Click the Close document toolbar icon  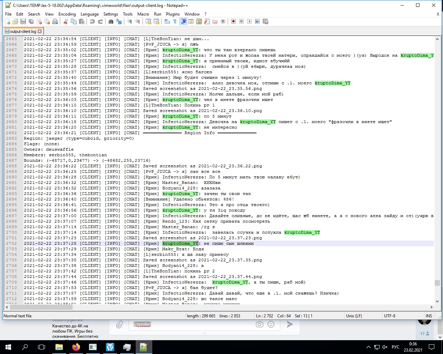pos(39,21)
